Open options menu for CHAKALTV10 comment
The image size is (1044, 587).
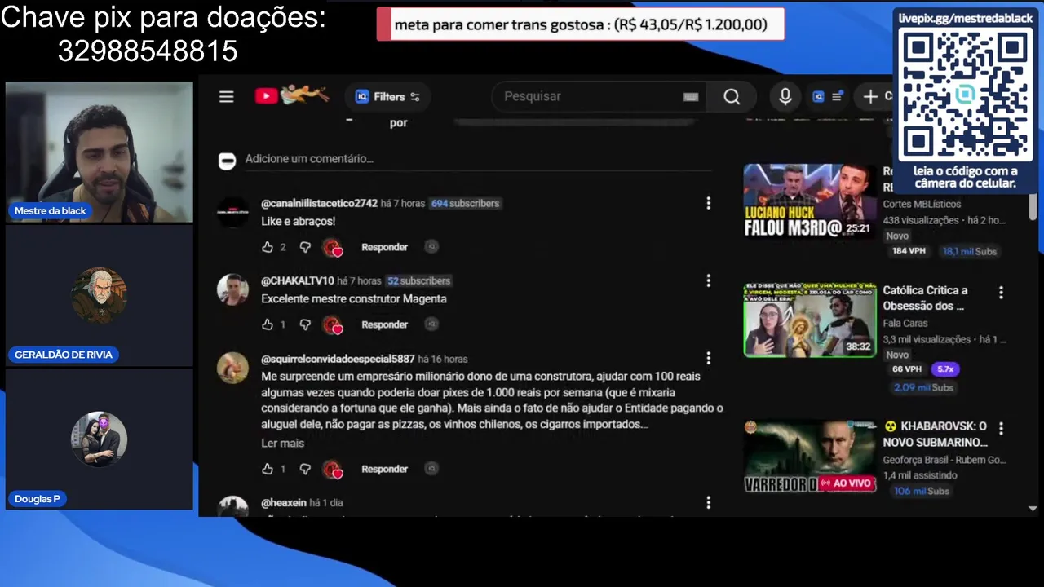pyautogui.click(x=708, y=280)
